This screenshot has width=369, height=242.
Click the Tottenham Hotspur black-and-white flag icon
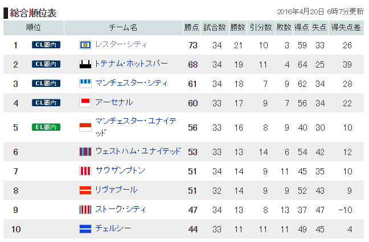[x=85, y=64]
